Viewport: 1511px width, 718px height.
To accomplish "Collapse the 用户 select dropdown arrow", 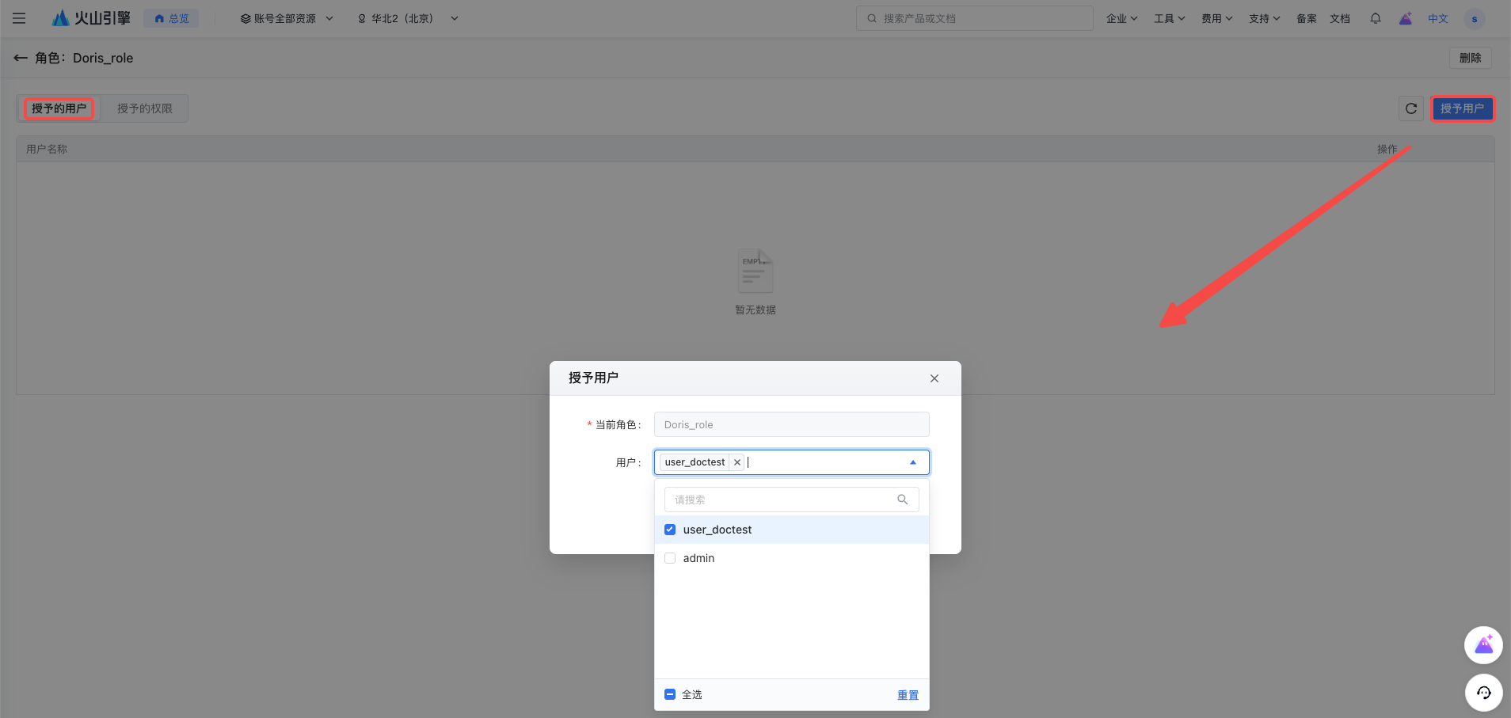I will pos(912,462).
